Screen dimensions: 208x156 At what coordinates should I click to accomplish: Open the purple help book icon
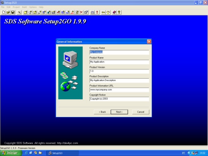tap(114, 12)
